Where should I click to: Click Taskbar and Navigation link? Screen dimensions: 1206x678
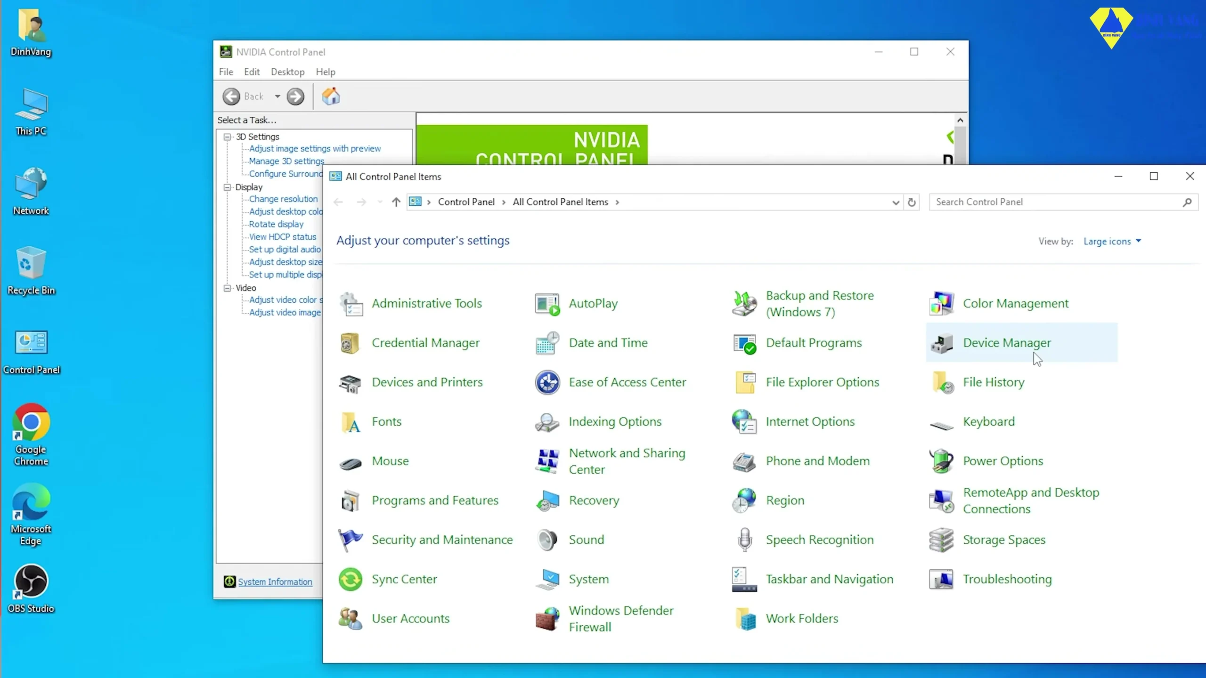click(830, 579)
